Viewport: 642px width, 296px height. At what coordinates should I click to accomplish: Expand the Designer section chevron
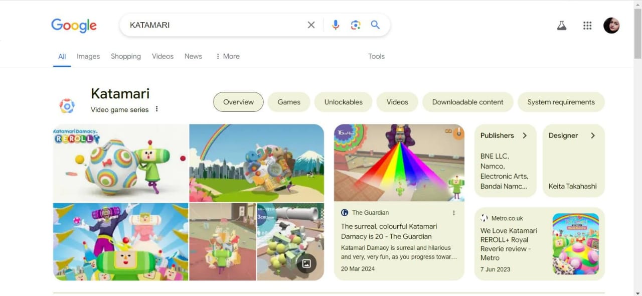click(x=593, y=135)
